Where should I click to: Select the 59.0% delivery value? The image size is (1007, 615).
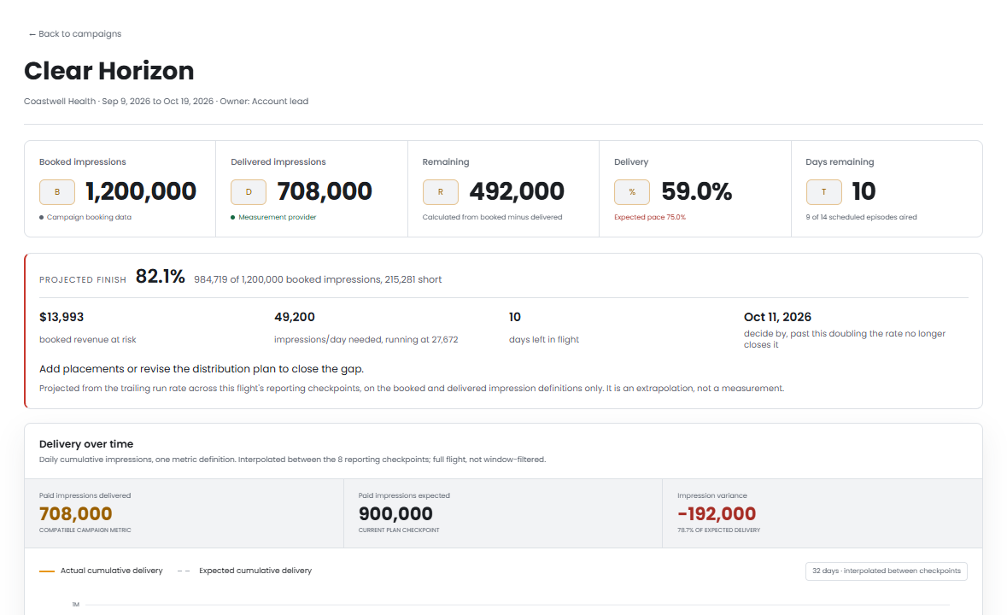(697, 191)
